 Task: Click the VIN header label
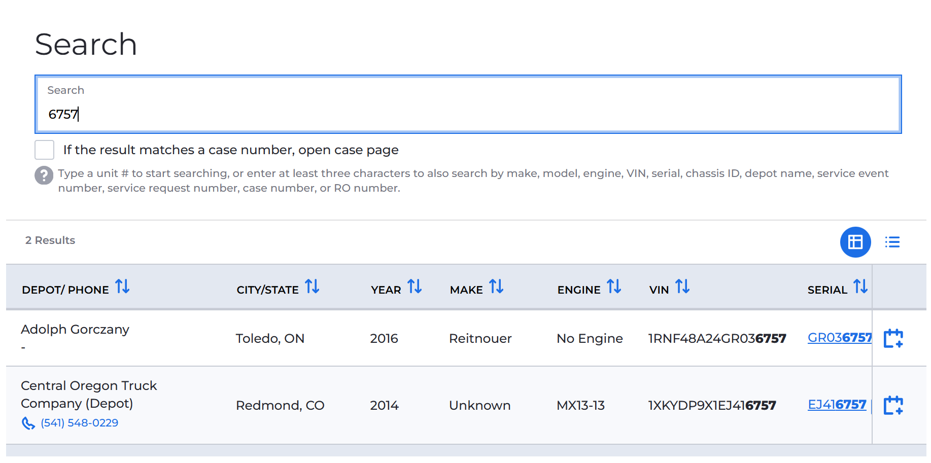659,290
